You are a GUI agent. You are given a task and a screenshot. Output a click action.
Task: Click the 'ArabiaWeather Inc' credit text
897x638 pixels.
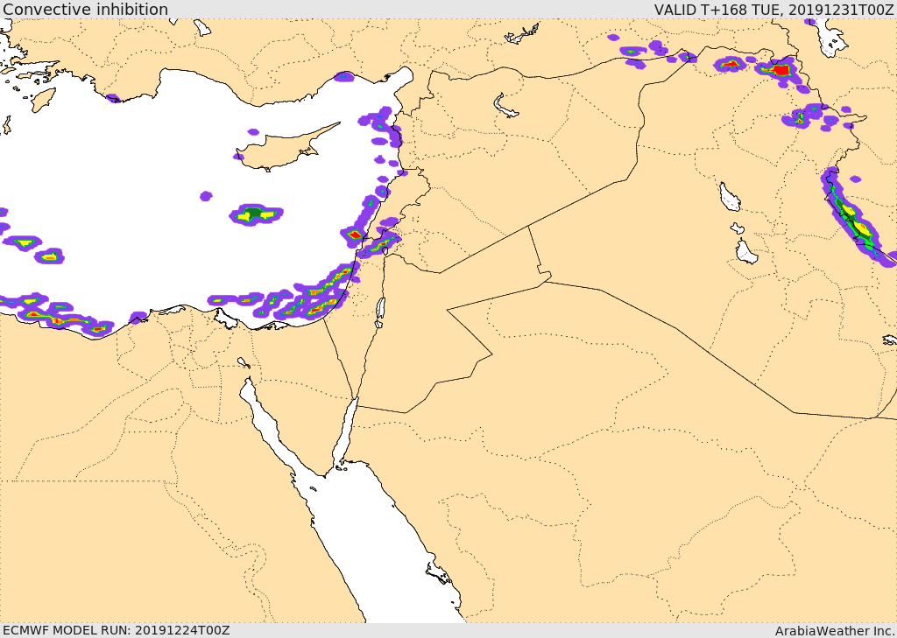pyautogui.click(x=835, y=631)
